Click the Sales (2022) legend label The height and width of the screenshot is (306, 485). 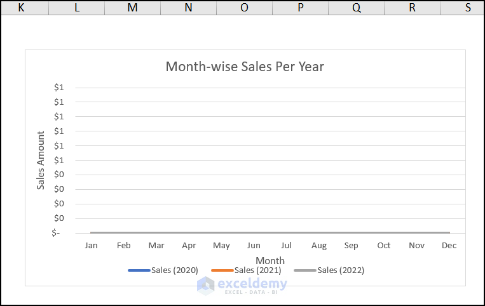tap(341, 270)
